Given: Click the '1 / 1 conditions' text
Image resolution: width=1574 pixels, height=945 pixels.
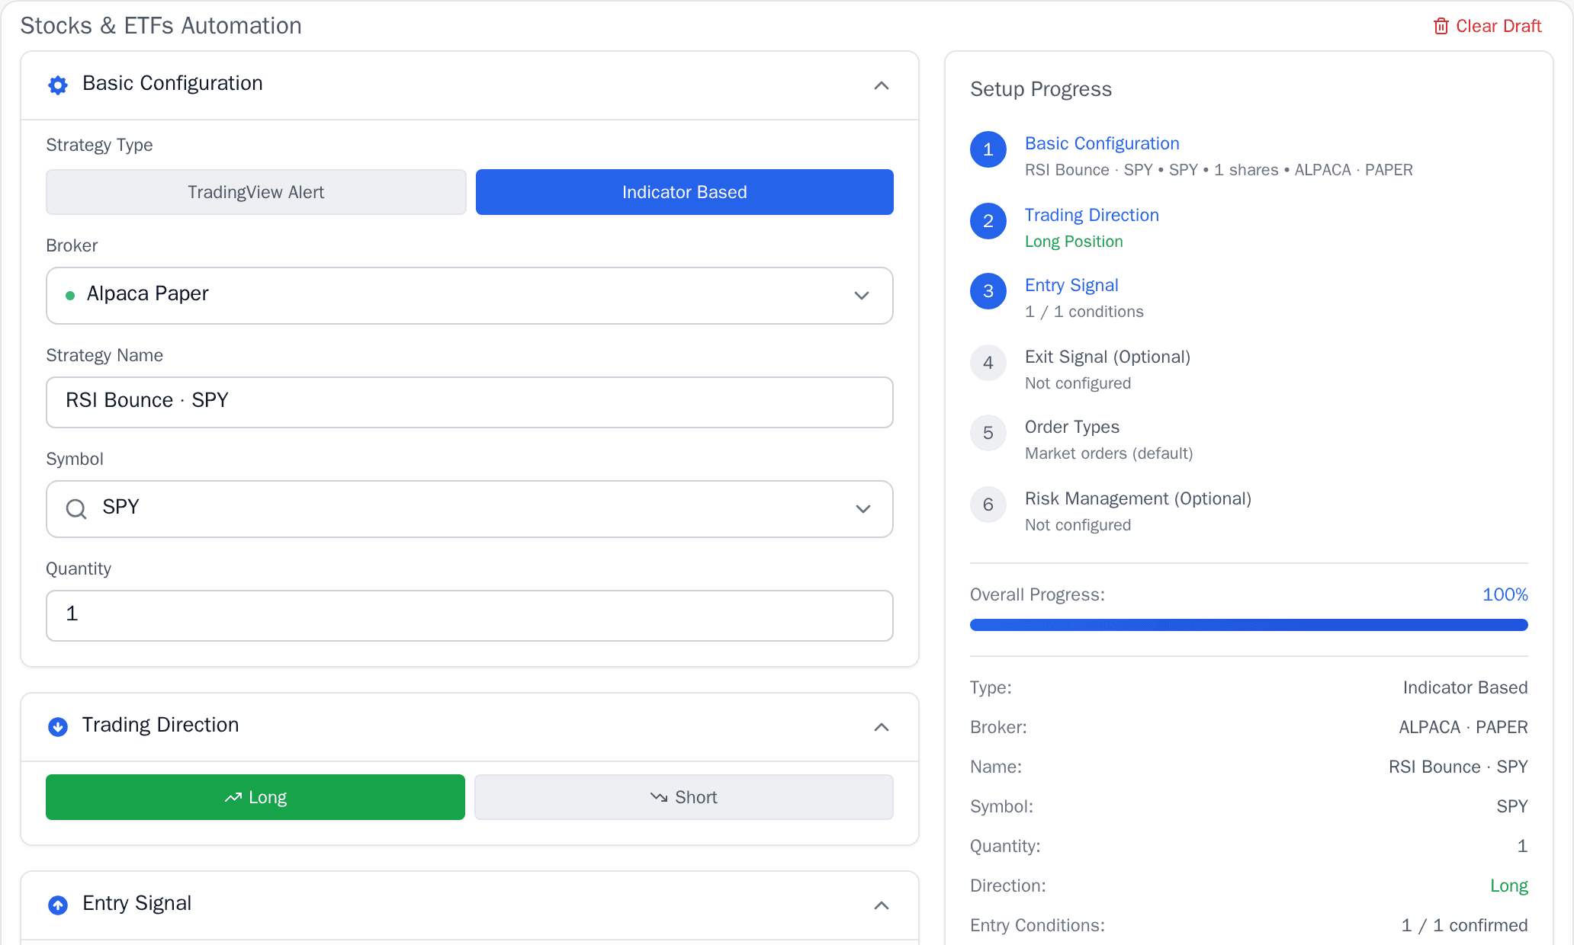Looking at the screenshot, I should point(1084,312).
